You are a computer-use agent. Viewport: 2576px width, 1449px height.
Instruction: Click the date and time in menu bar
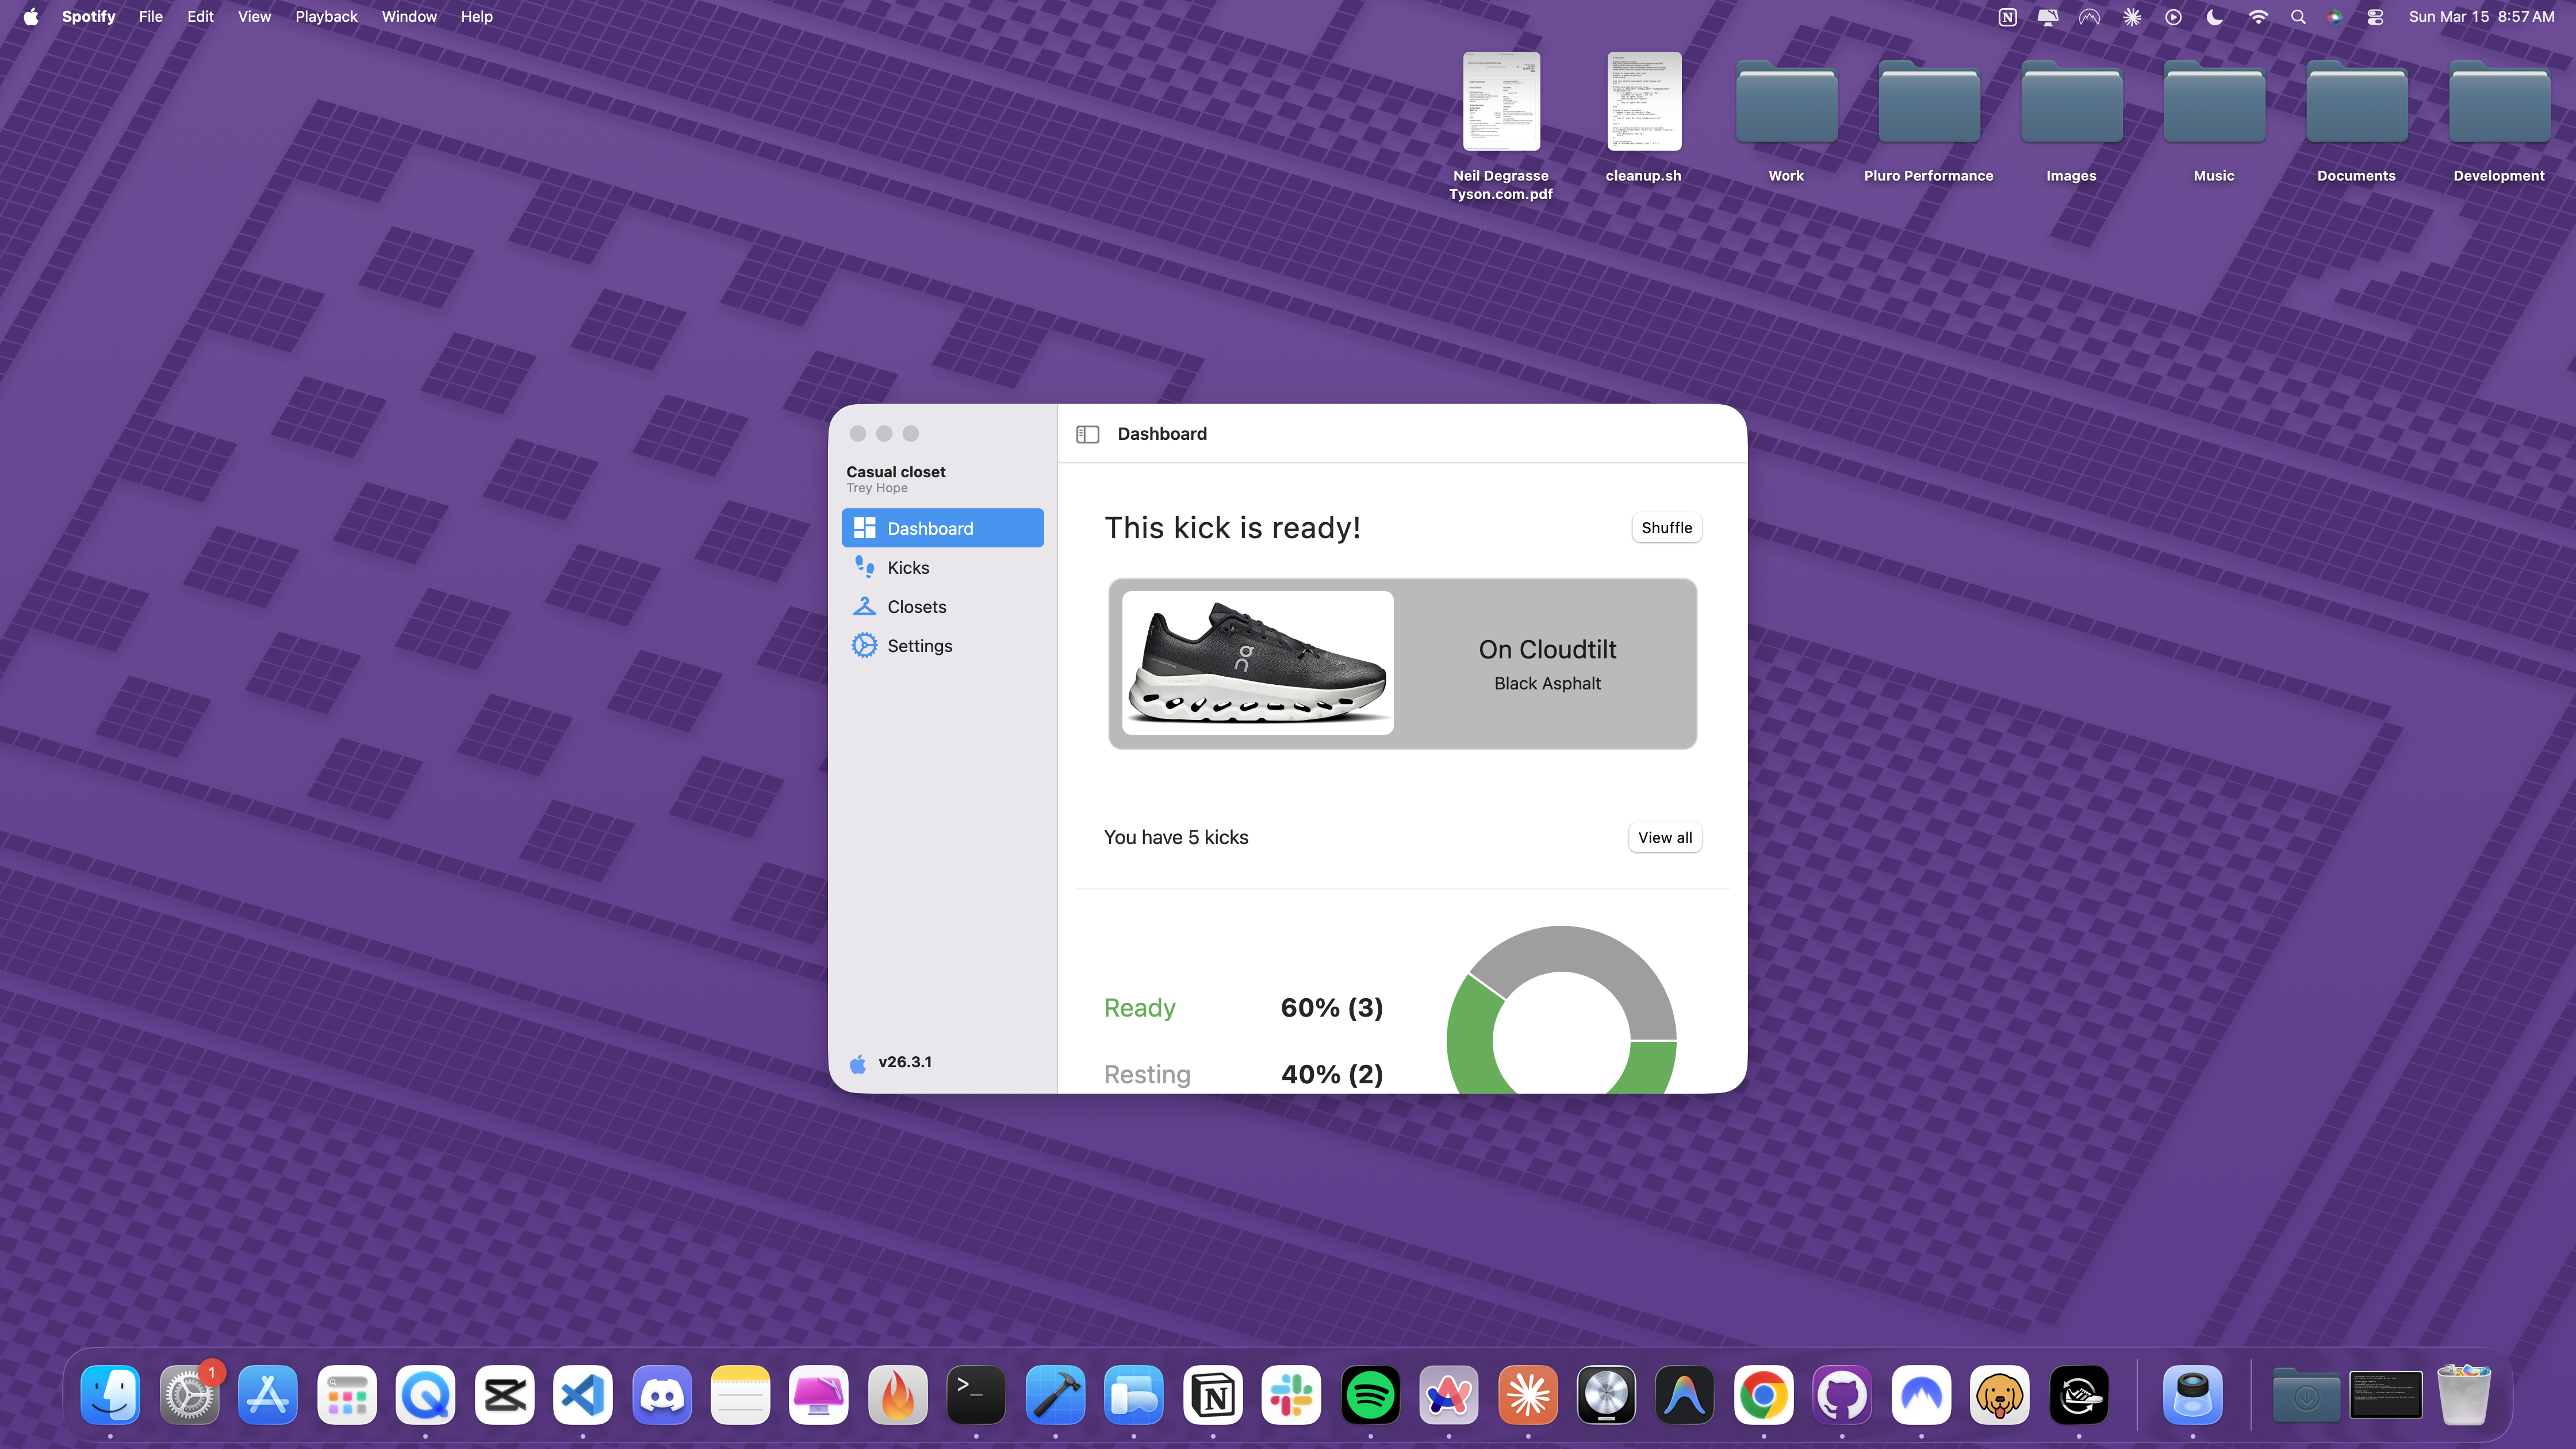click(x=2481, y=17)
